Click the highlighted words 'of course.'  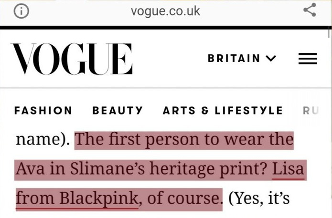[x=183, y=198]
